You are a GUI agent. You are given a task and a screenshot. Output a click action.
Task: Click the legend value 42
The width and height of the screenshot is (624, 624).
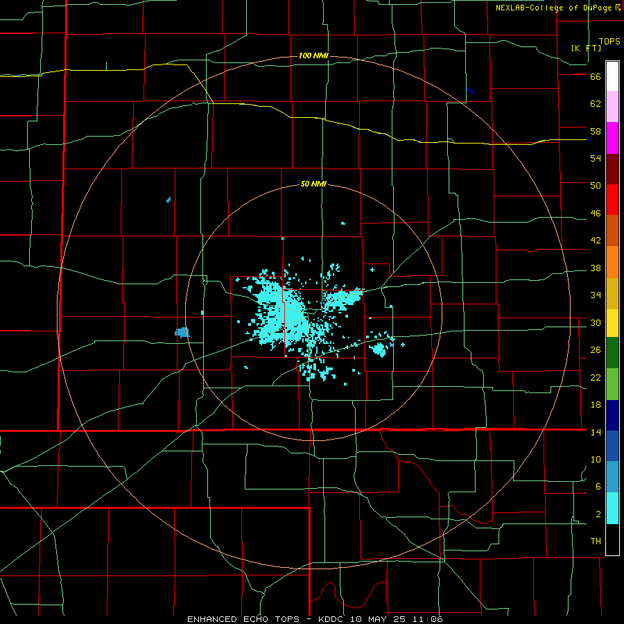coord(596,241)
